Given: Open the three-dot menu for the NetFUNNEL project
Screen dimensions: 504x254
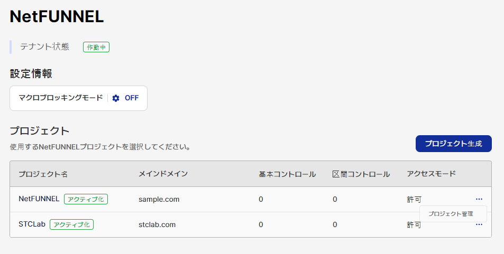Looking at the screenshot, I should pos(479,199).
